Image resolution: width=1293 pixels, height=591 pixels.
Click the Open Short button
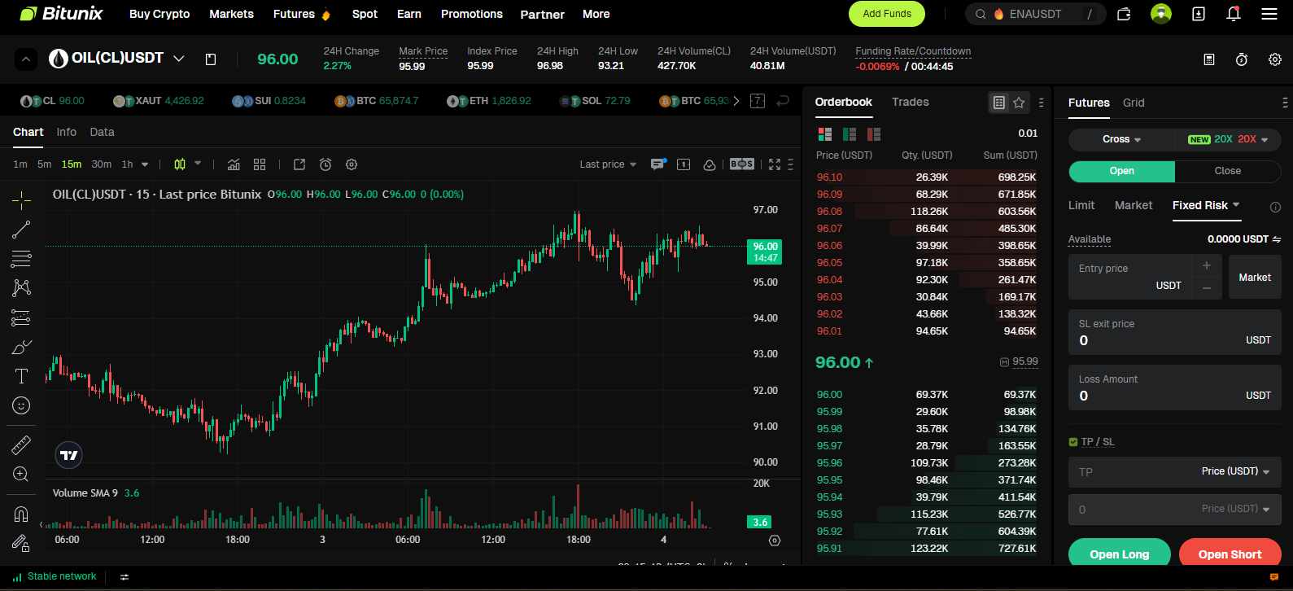1230,554
